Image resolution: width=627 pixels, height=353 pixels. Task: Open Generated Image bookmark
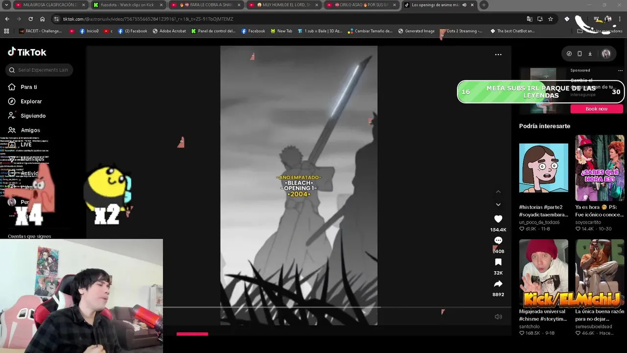pos(416,31)
